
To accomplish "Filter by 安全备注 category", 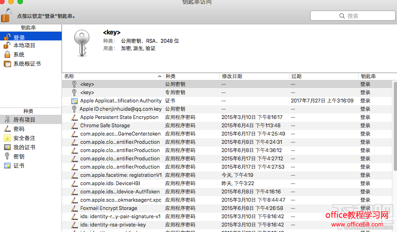I will (x=24, y=138).
